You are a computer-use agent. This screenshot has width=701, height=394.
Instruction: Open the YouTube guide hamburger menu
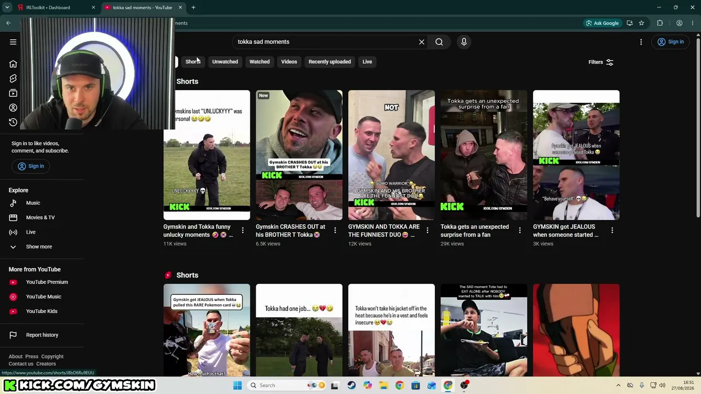(x=13, y=42)
